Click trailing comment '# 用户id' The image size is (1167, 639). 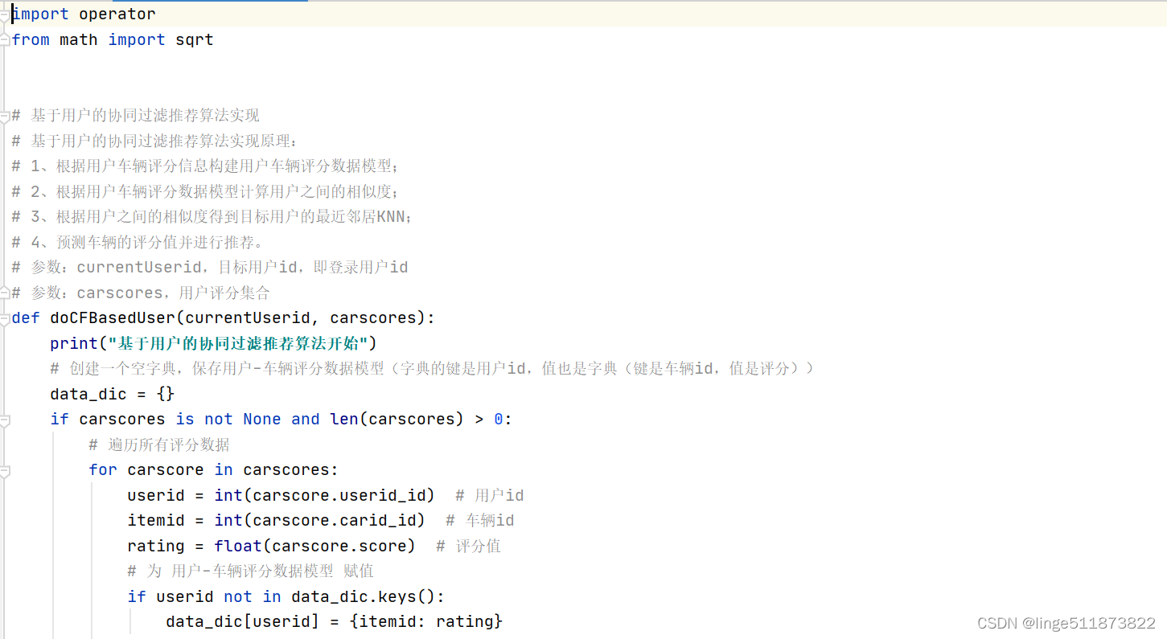tap(490, 496)
